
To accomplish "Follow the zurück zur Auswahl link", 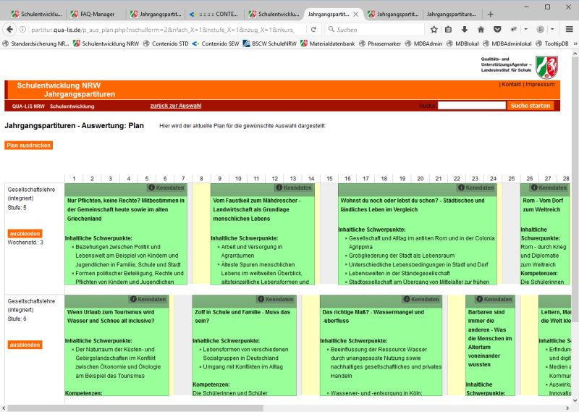I will pyautogui.click(x=176, y=106).
